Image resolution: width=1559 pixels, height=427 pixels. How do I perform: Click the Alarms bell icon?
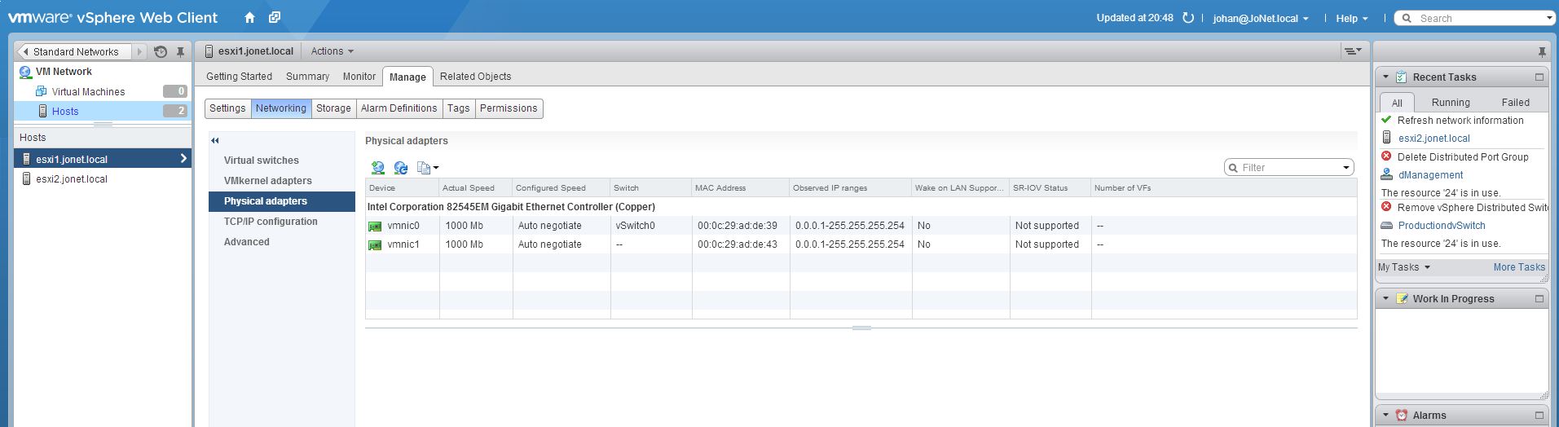[1401, 415]
